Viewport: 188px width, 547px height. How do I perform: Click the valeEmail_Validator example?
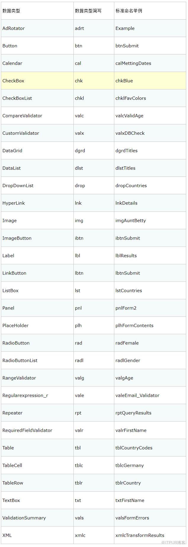point(137,395)
